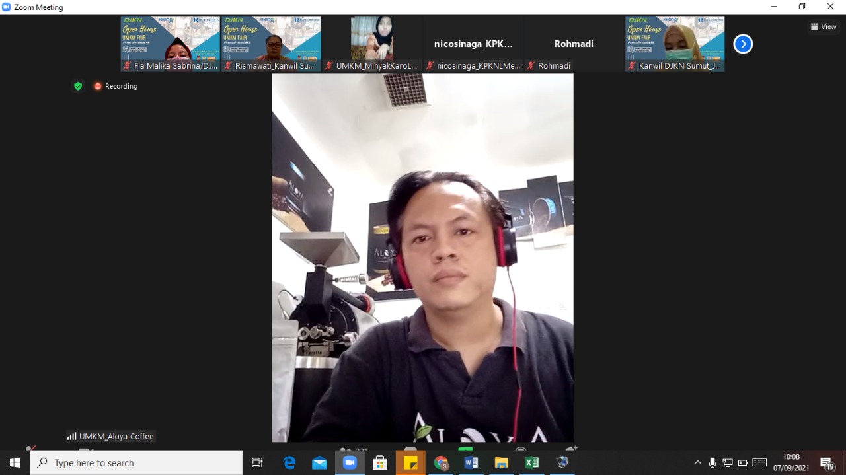Click the green encryption shield icon
The image size is (846, 475).
click(x=78, y=86)
